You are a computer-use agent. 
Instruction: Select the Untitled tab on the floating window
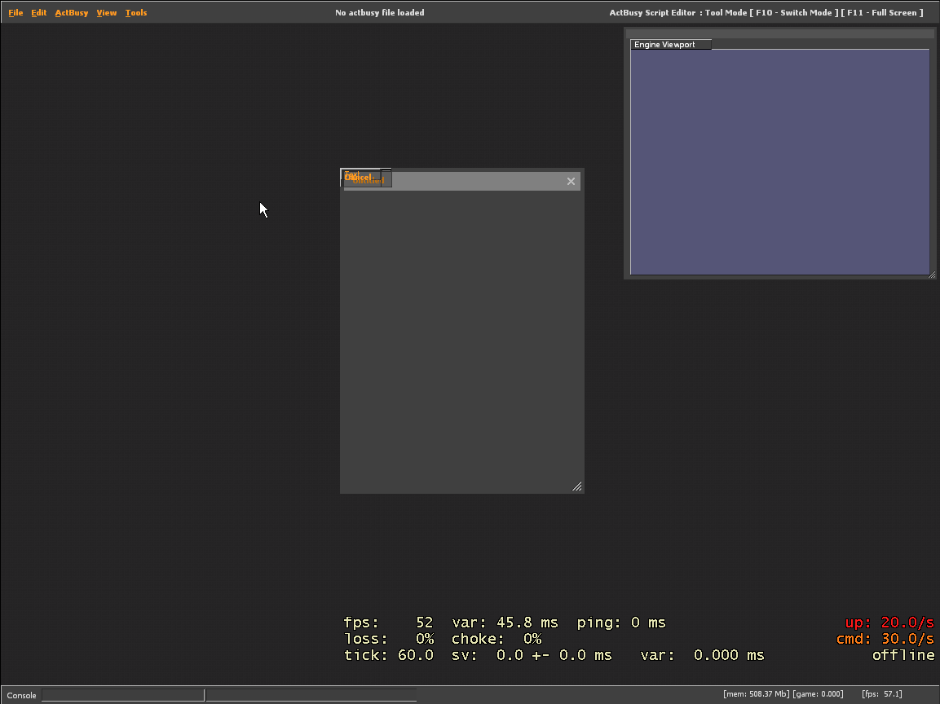pyautogui.click(x=365, y=178)
